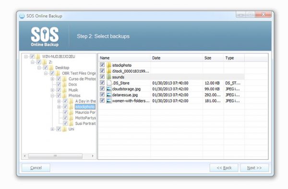Select the OBR Test Files Origi tree item
Image resolution: width=288 pixels, height=189 pixels.
79,73
